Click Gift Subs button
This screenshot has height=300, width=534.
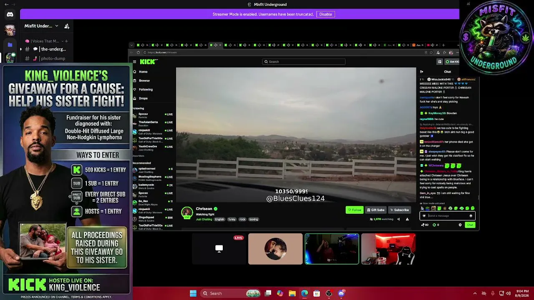[375, 210]
